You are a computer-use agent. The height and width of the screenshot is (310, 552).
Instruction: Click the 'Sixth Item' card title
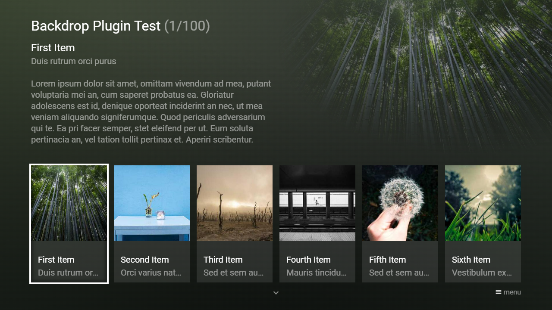471,260
